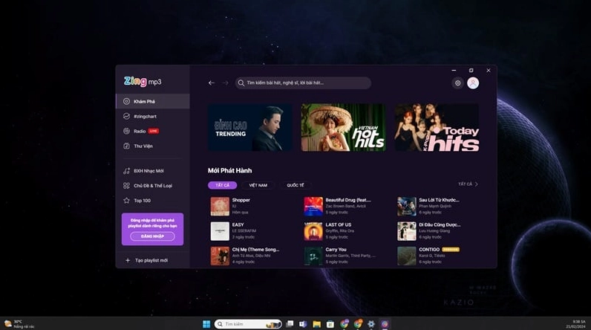Open Zing MP3 settings gear
The height and width of the screenshot is (330, 591).
pyautogui.click(x=457, y=83)
